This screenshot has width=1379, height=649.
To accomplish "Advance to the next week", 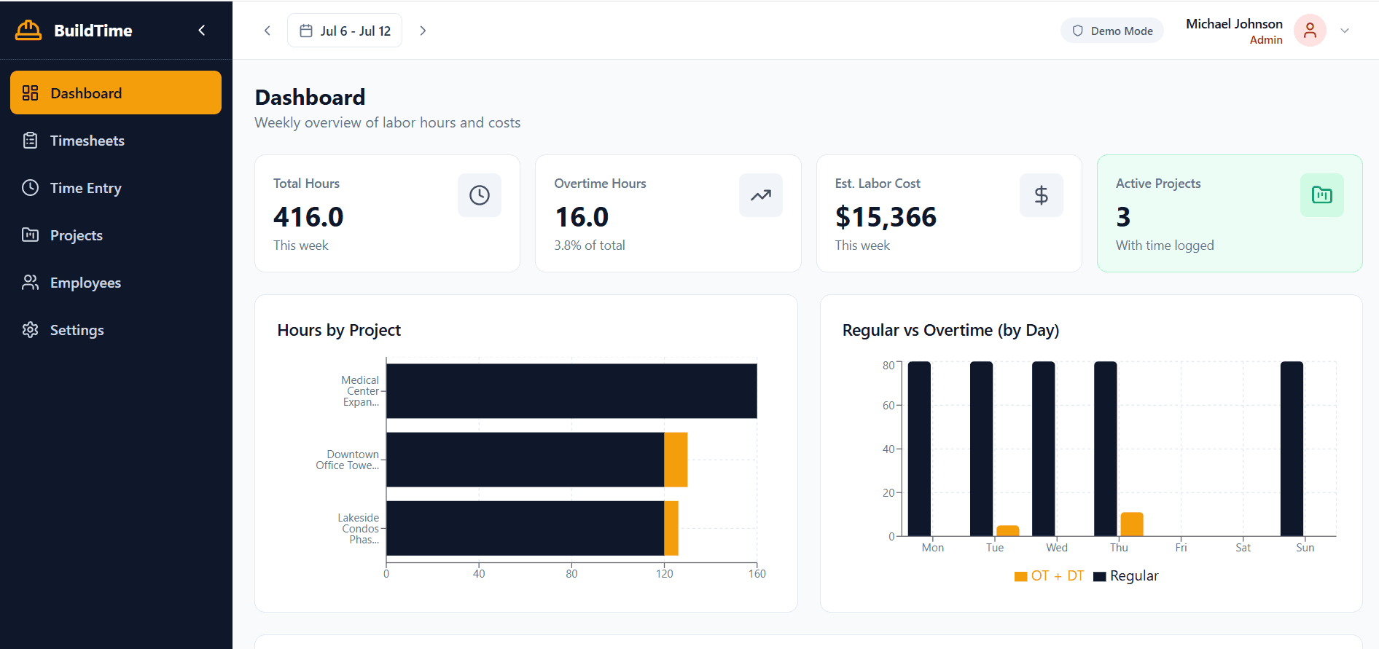I will [423, 31].
